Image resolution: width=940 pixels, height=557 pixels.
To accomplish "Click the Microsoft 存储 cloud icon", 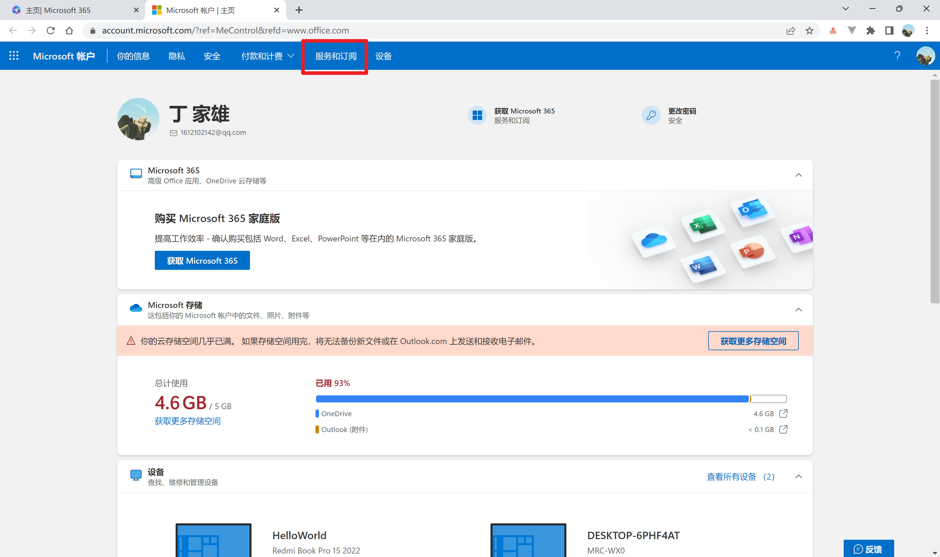I will [136, 308].
